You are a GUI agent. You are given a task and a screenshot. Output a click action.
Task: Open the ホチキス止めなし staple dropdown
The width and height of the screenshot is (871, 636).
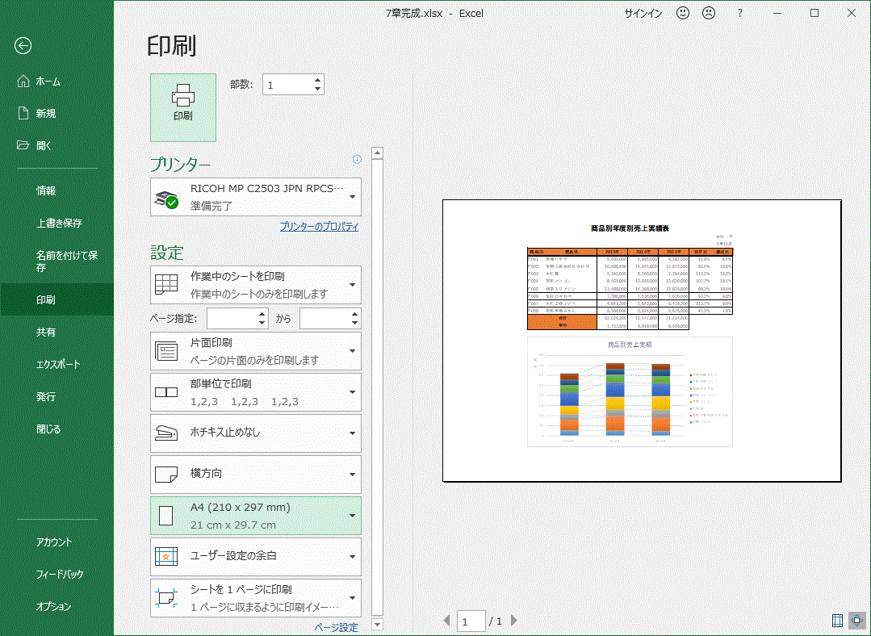(x=256, y=433)
